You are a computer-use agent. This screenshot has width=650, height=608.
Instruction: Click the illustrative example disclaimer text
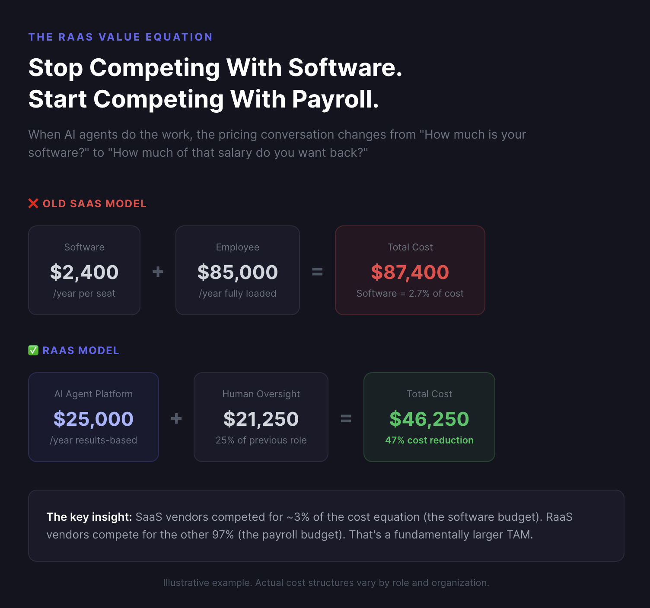326,583
